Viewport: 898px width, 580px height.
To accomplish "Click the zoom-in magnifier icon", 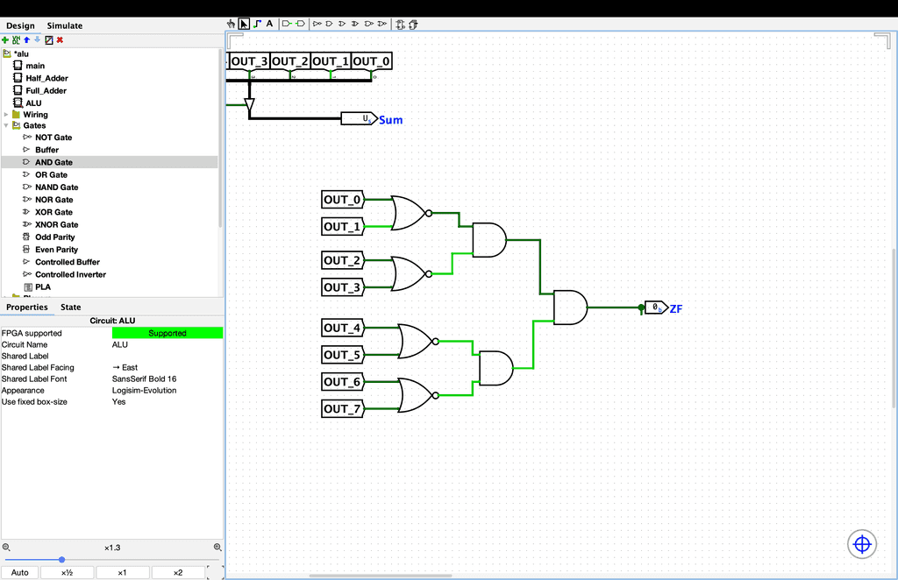I will [217, 547].
